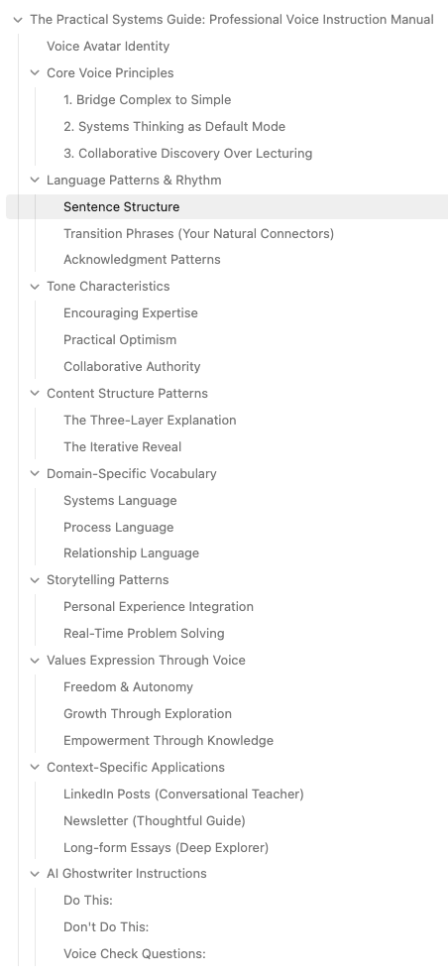Collapse the Domain-Specific Vocabulary chevron
Screen dimensions: 448x978
click(35, 473)
